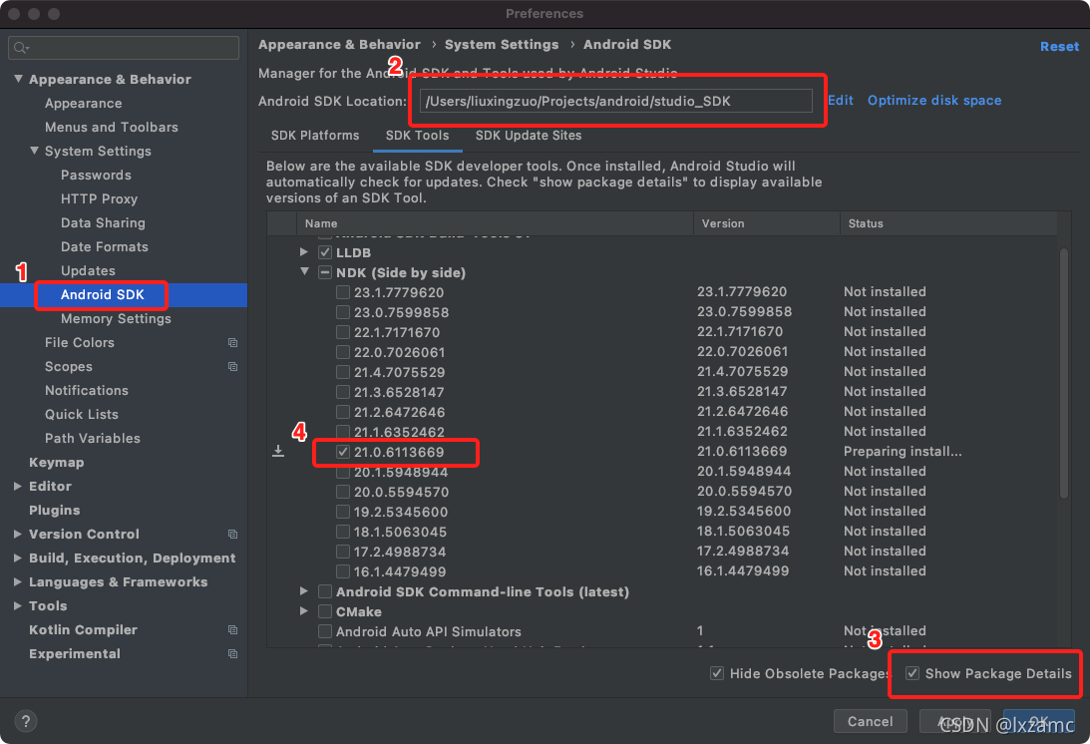Click Optimize disk space link

tap(934, 100)
